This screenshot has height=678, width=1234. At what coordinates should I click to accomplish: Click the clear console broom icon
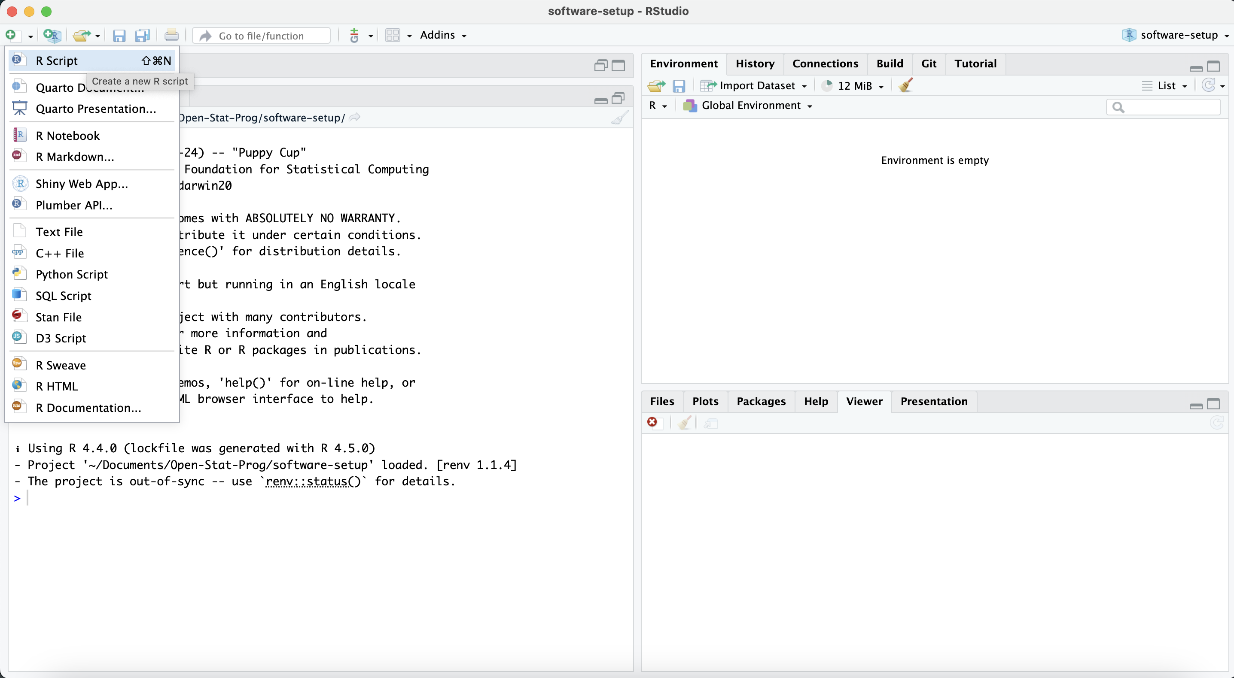[x=619, y=118]
